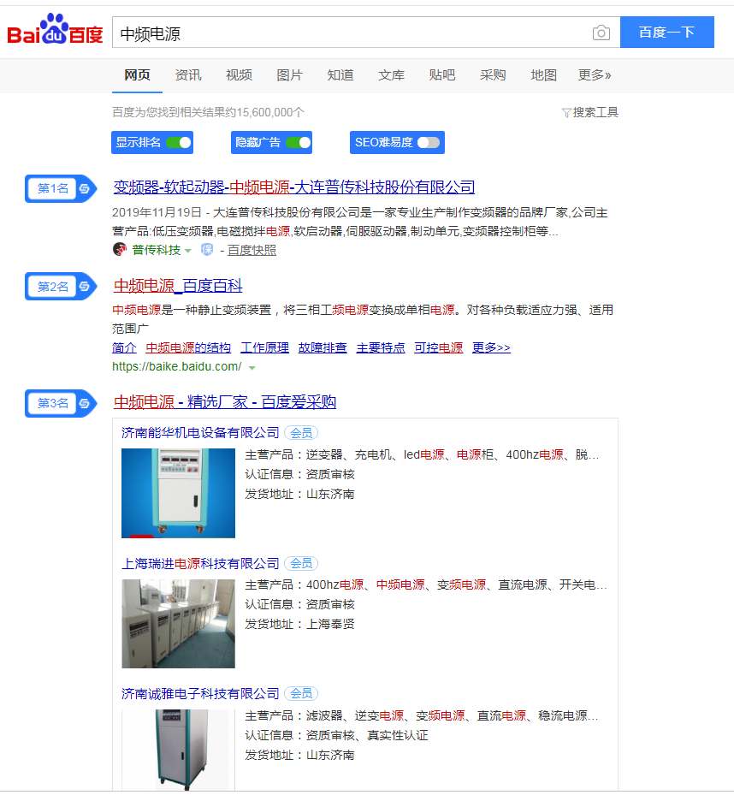
Task: Click the 百度一下 search button
Action: 667,32
